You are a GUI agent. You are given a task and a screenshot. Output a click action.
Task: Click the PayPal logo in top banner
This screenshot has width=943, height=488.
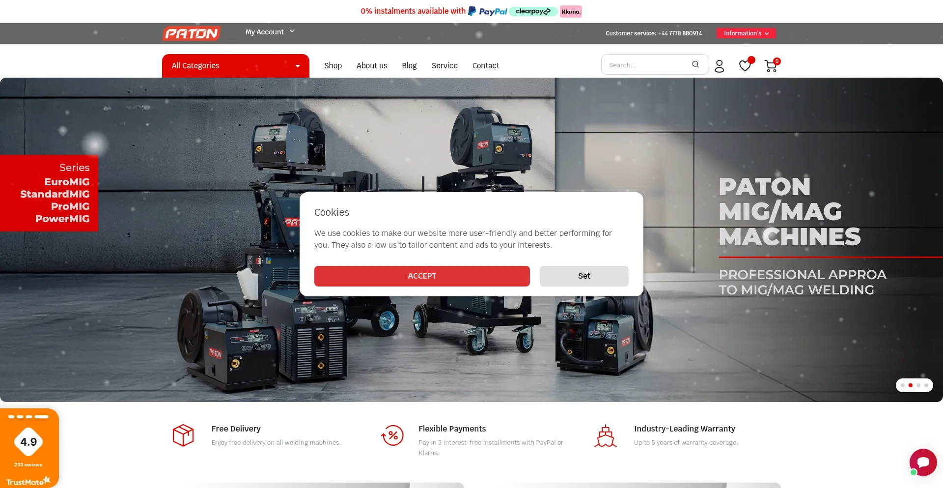[488, 11]
